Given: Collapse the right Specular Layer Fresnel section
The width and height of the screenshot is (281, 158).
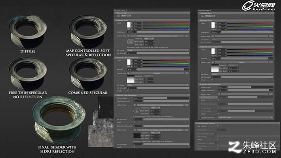Looking at the screenshot, I should (x=197, y=124).
